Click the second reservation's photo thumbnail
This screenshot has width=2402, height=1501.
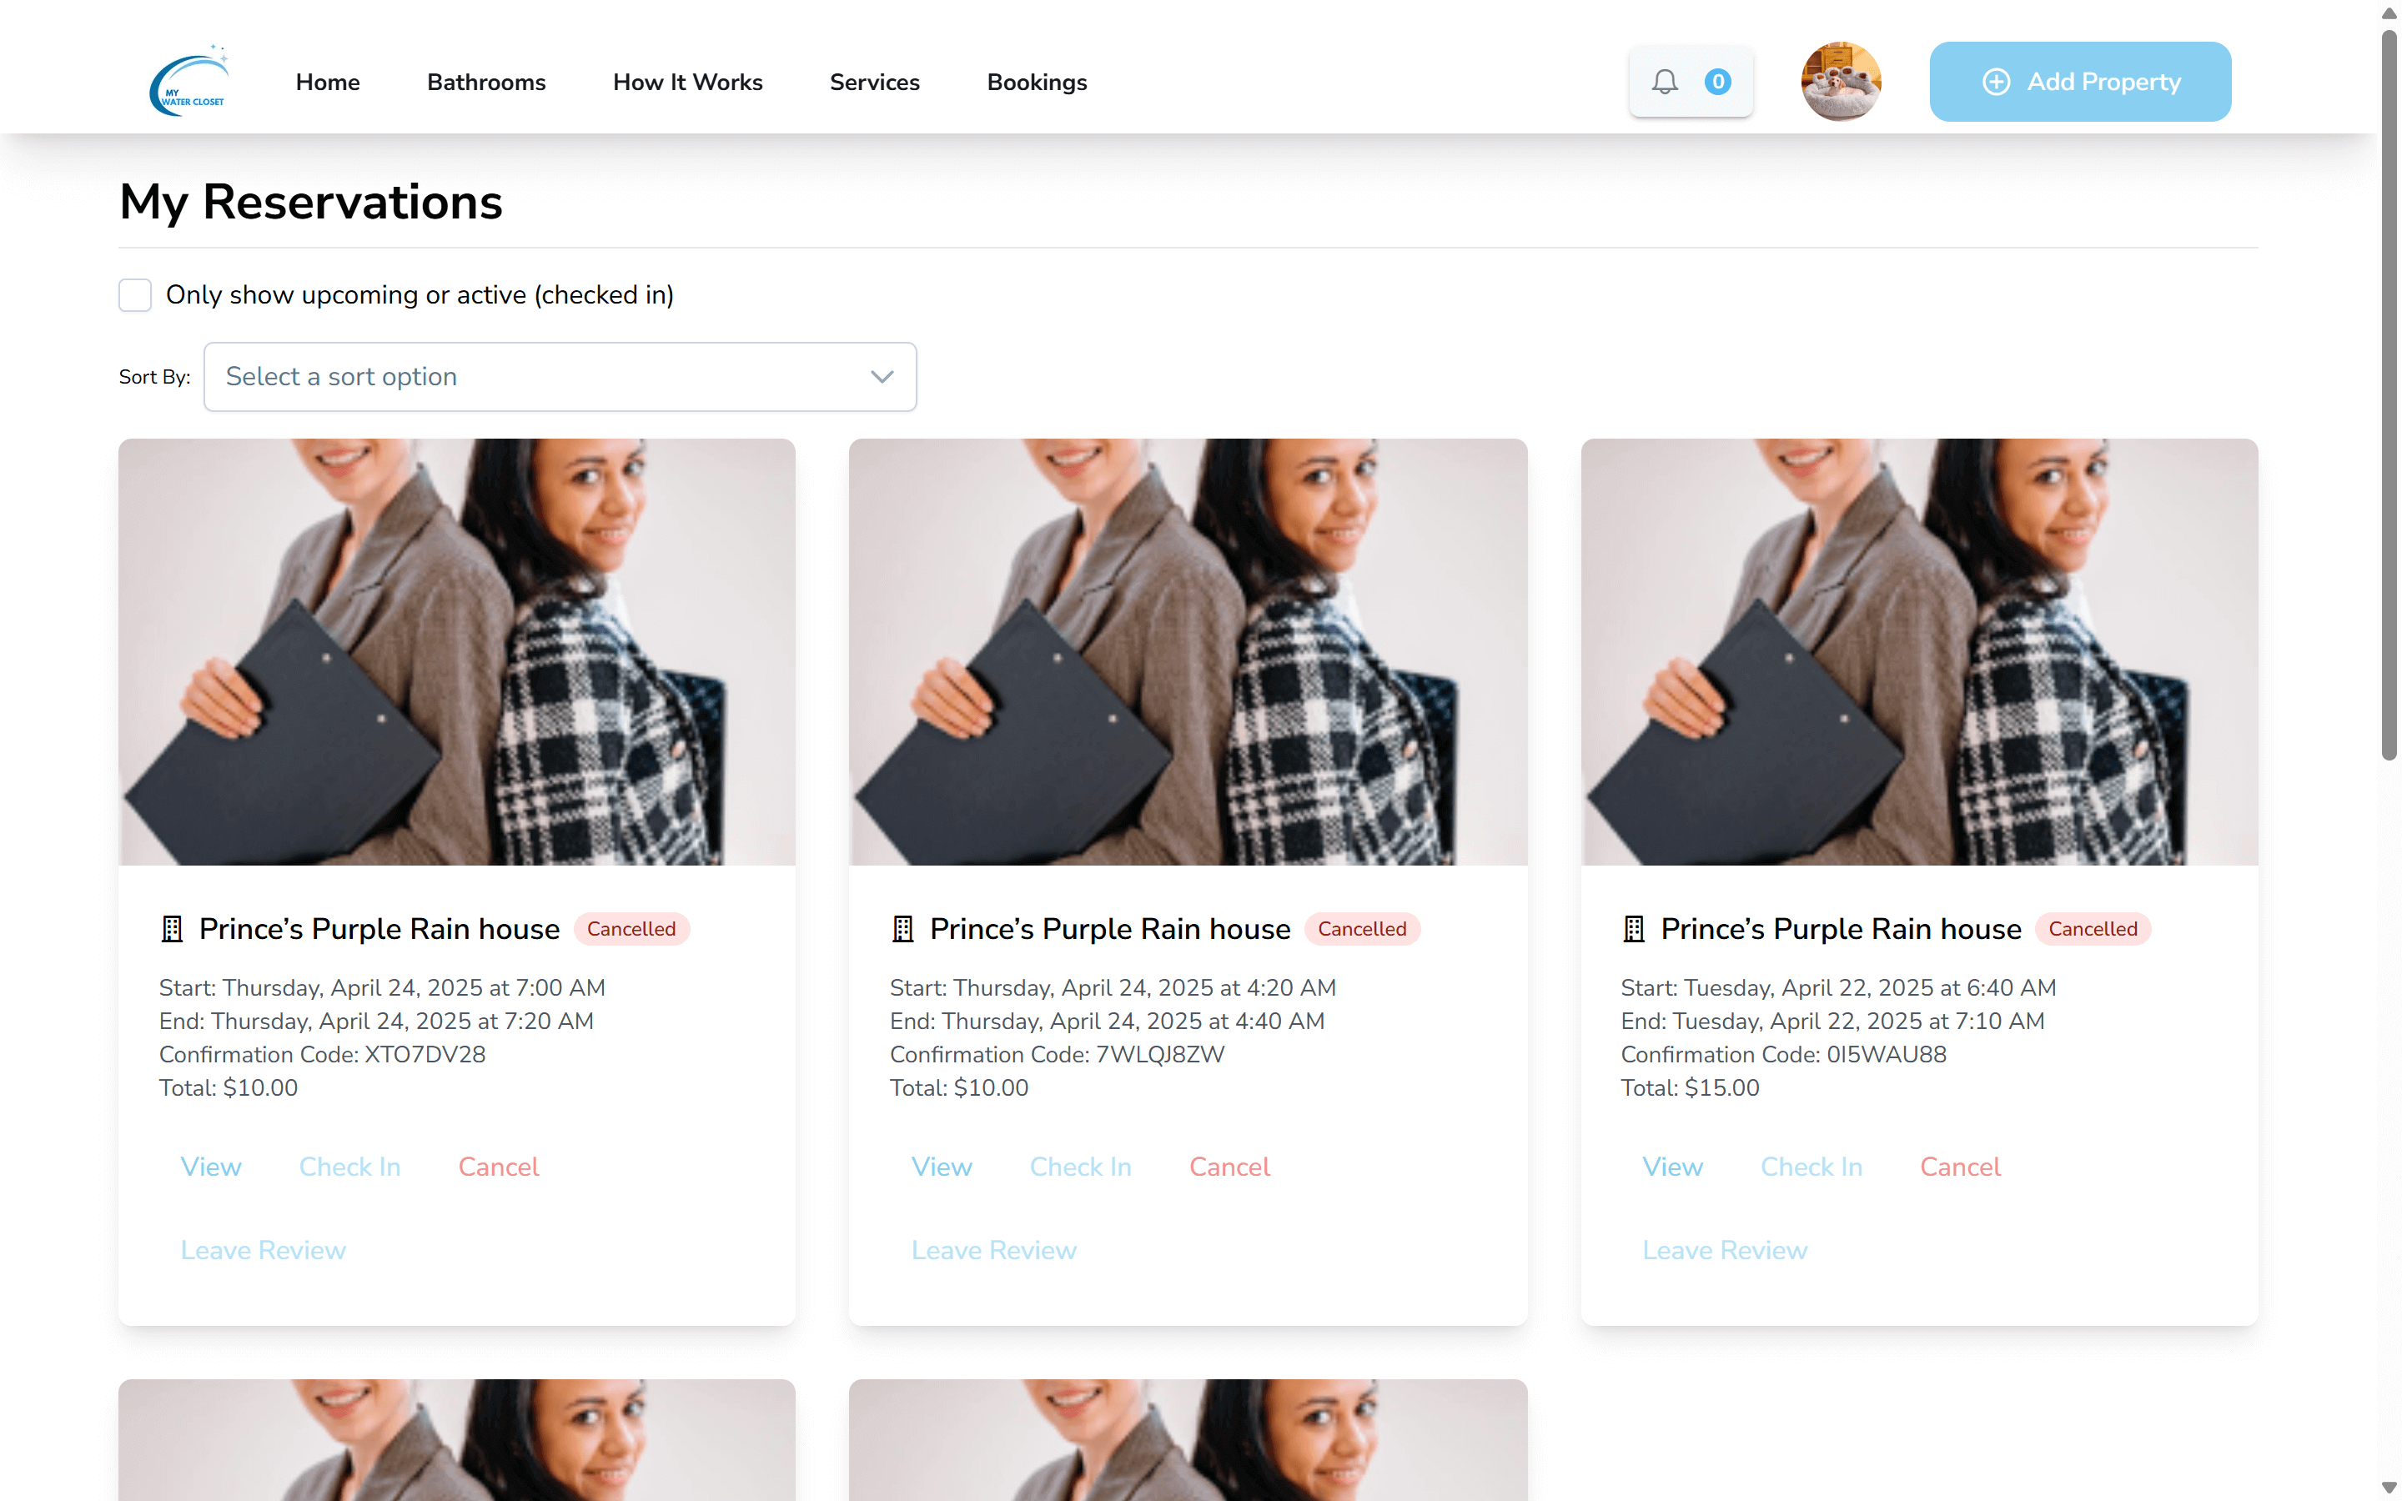coord(1187,651)
